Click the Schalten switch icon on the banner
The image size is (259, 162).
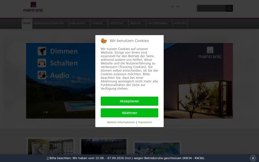point(42,63)
